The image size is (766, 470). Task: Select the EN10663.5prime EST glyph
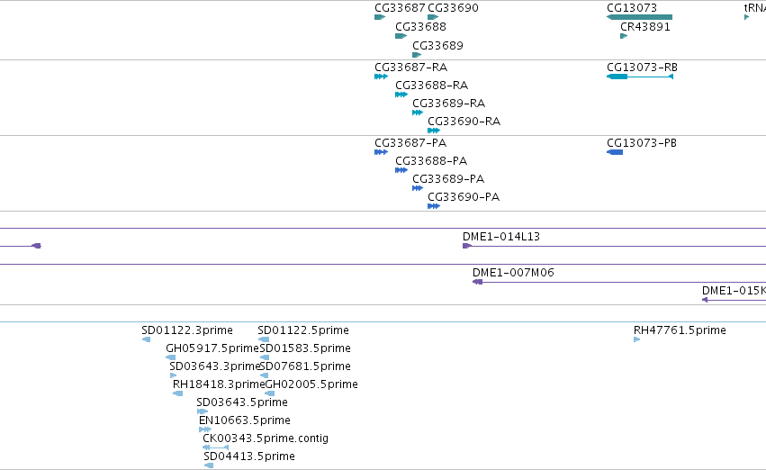click(205, 430)
